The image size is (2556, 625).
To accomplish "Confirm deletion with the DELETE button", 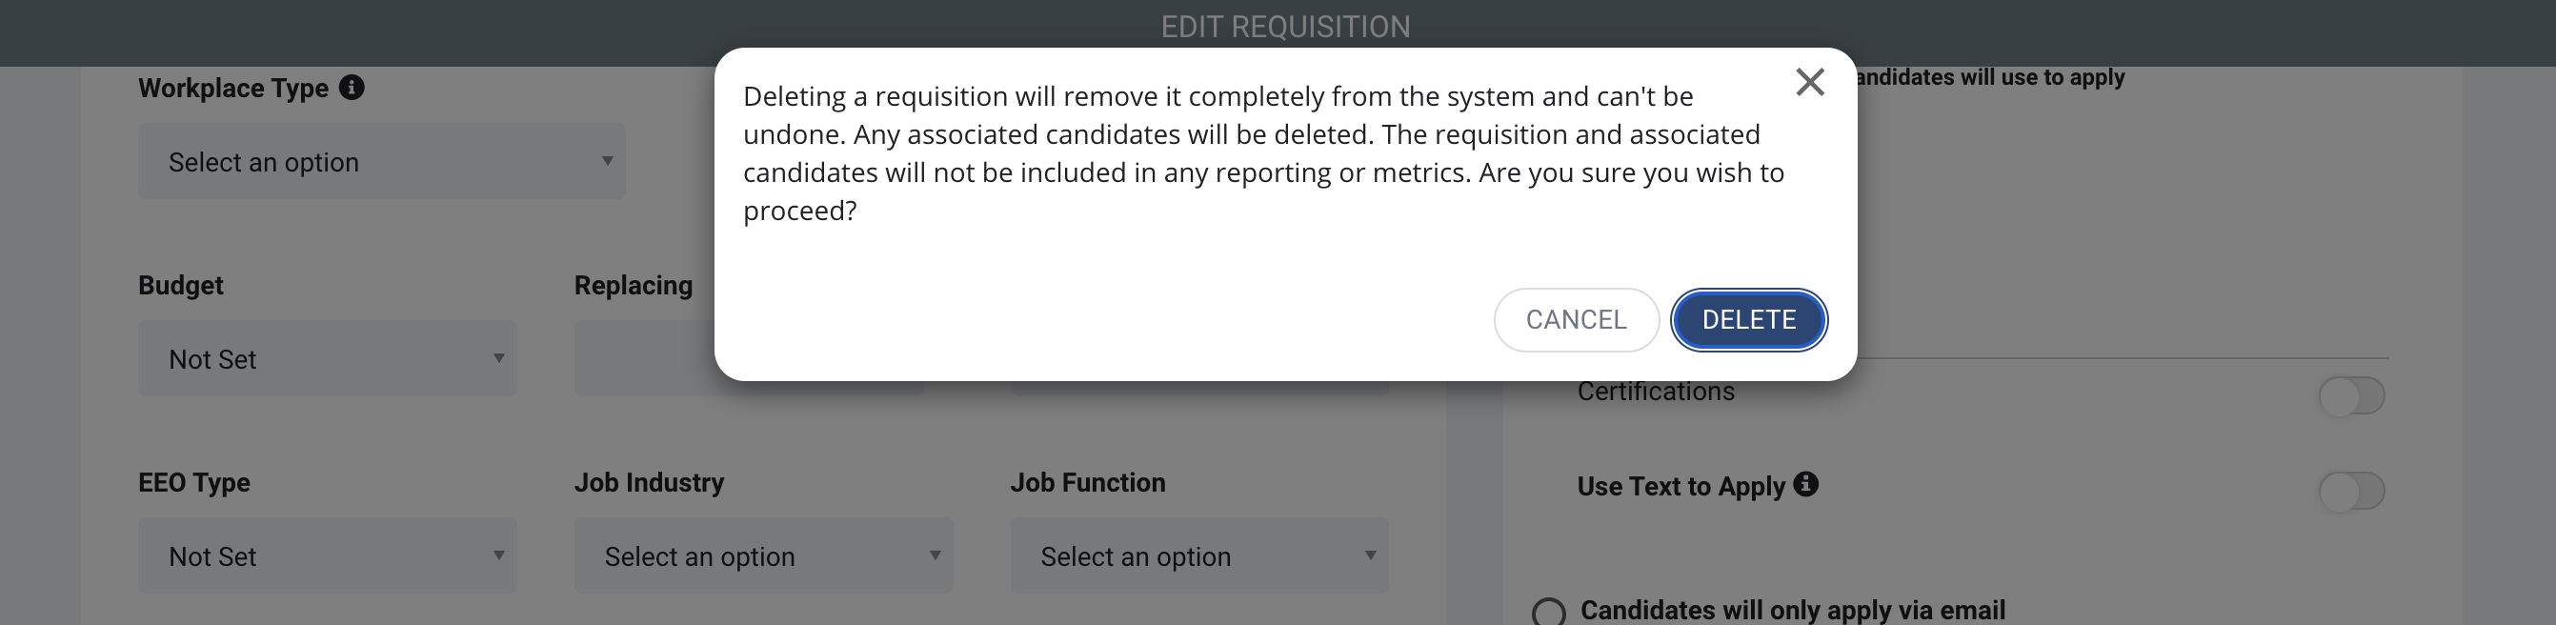I will 1748,319.
